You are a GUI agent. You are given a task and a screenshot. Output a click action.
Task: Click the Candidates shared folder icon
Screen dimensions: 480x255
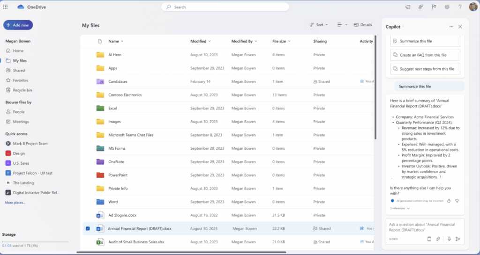click(100, 81)
